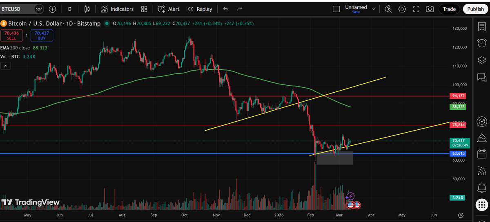Open the D time interval selector

coord(70,9)
